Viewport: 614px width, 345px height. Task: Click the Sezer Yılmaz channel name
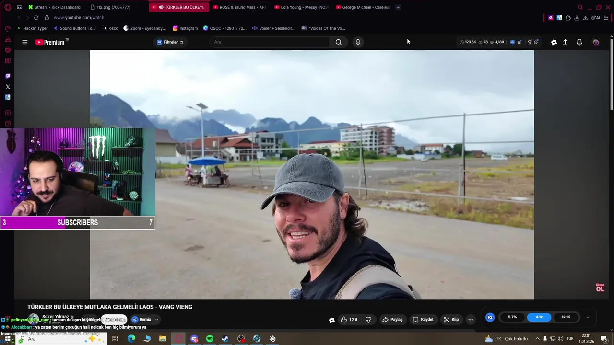(x=56, y=317)
